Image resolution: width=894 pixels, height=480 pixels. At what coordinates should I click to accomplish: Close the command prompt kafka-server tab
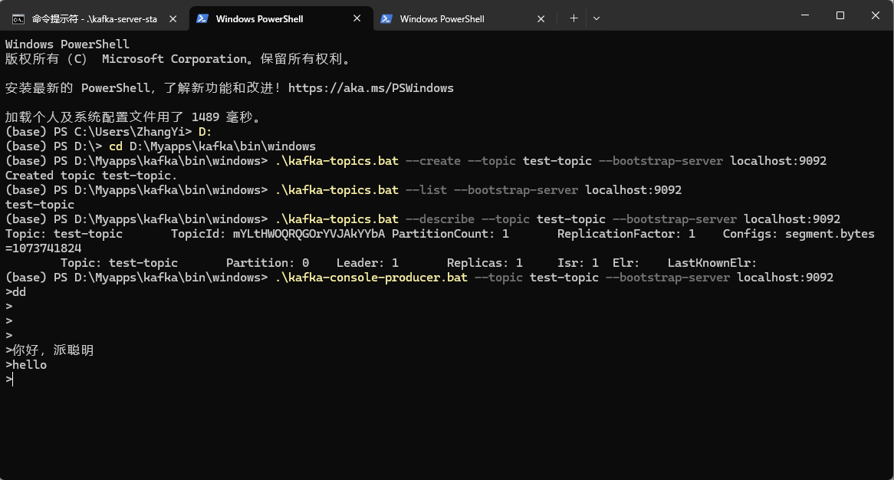coord(173,19)
